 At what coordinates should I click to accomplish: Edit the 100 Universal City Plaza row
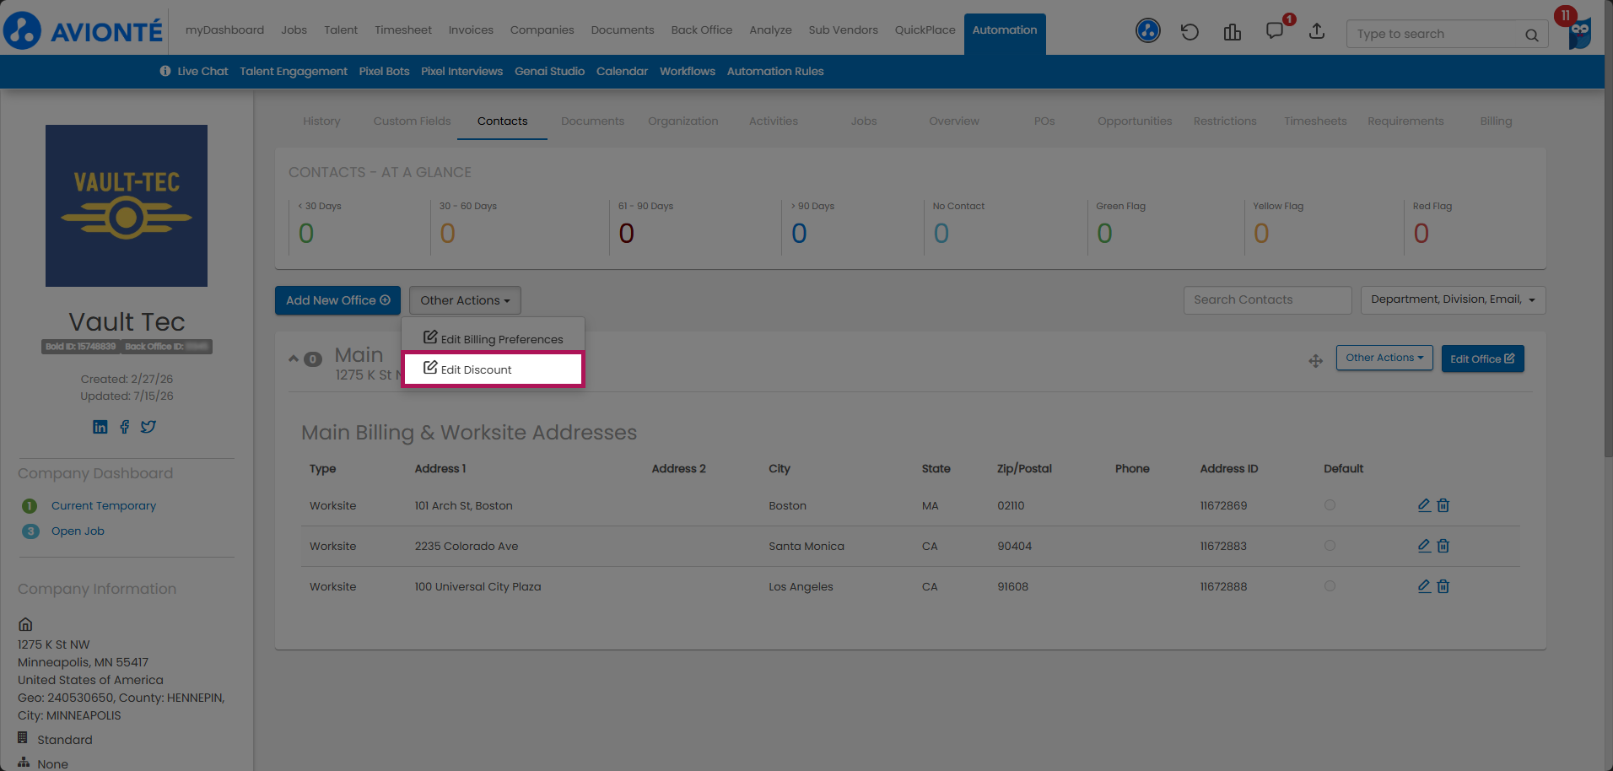pyautogui.click(x=1424, y=586)
